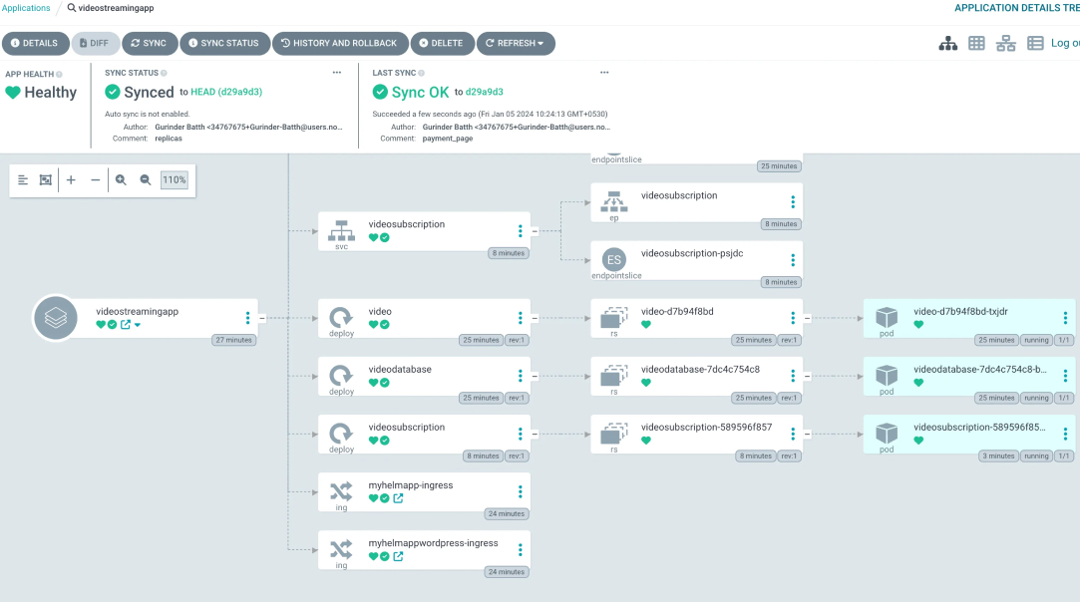The image size is (1080, 602).
Task: Open Sync Status panel three-dot menu
Action: coord(337,73)
